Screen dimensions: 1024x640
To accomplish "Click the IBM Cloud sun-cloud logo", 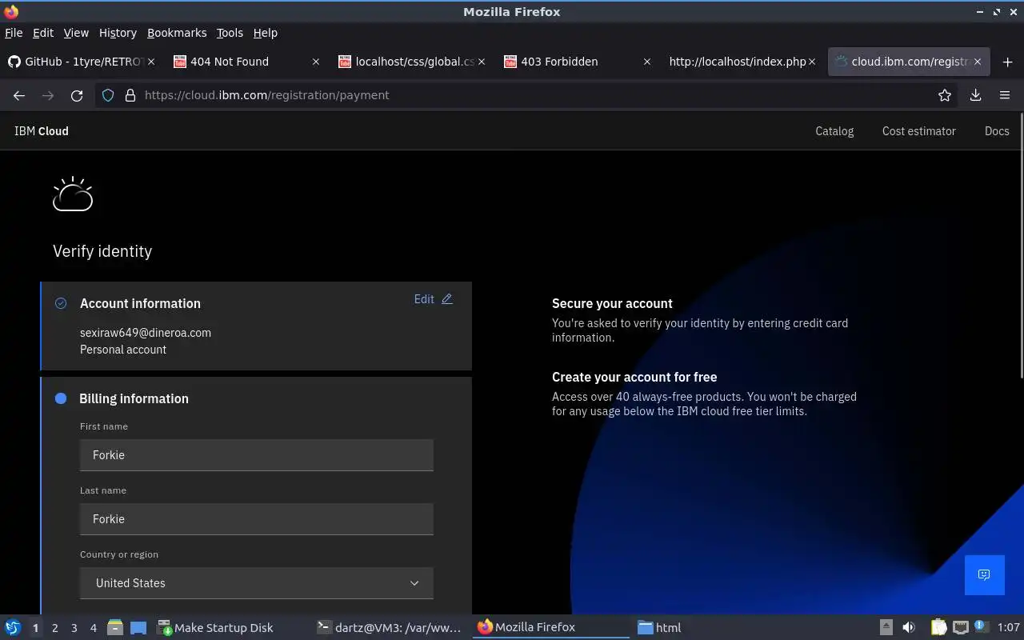I will point(73,194).
